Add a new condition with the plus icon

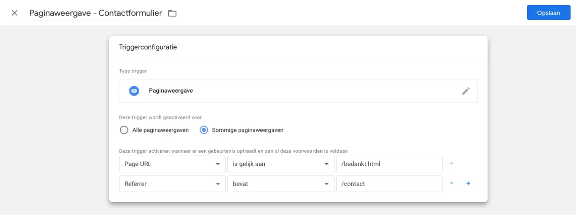[x=468, y=183]
